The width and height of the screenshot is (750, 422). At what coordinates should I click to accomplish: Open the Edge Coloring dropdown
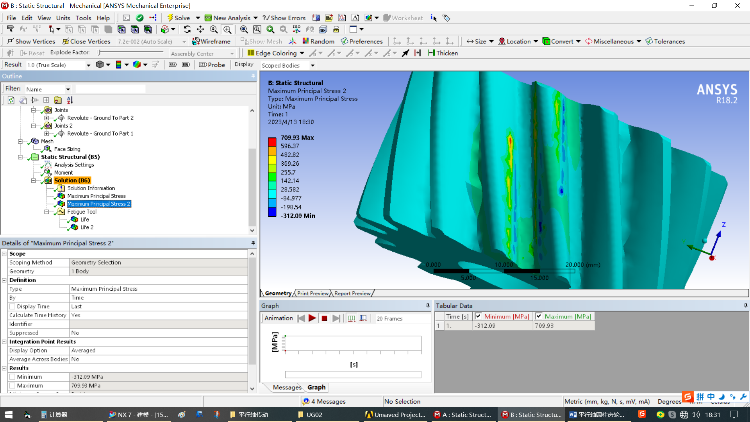[x=302, y=53]
